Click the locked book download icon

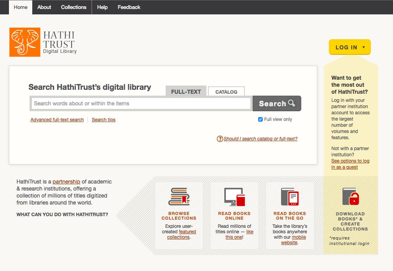tap(350, 197)
